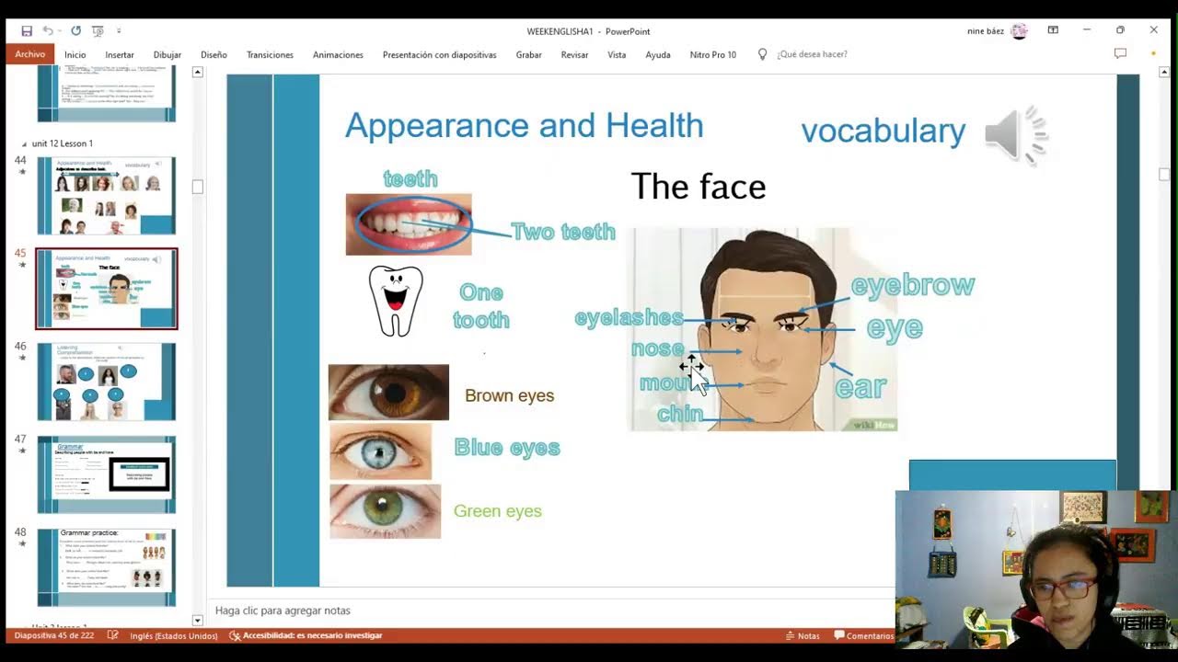Viewport: 1178px width, 662px height.
Task: Click the lightbulb Tell Me icon
Action: (762, 54)
